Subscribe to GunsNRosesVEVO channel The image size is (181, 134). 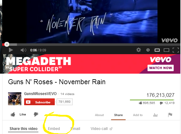point(39,102)
